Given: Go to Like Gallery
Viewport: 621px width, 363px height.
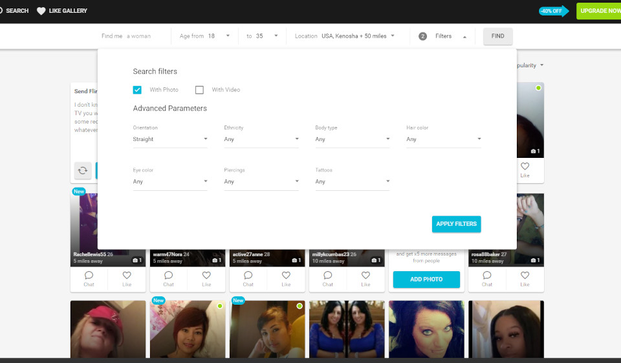Looking at the screenshot, I should pos(67,11).
